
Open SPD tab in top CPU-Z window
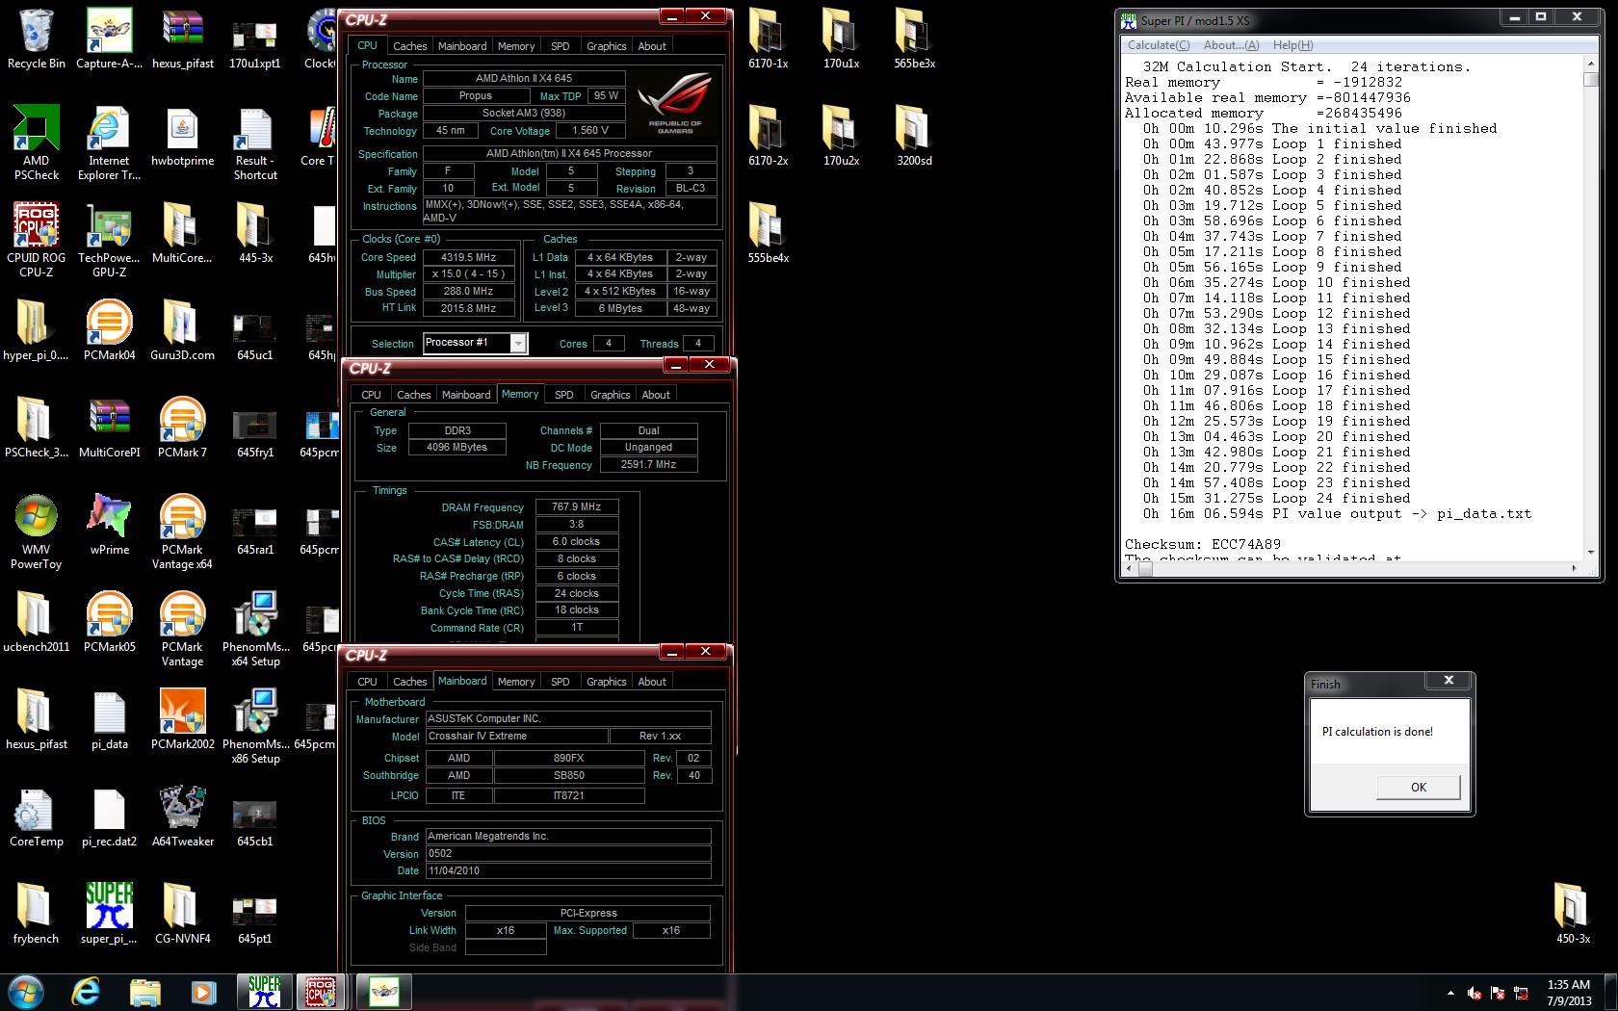point(560,46)
